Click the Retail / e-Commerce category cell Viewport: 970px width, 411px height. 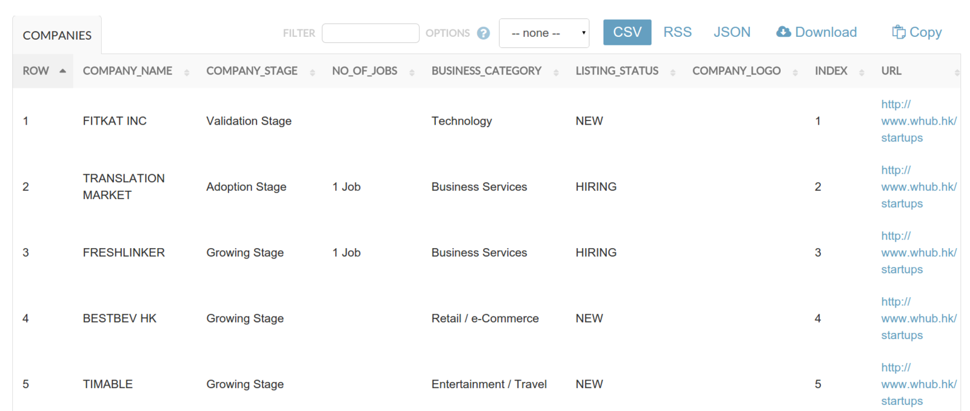[x=485, y=318]
